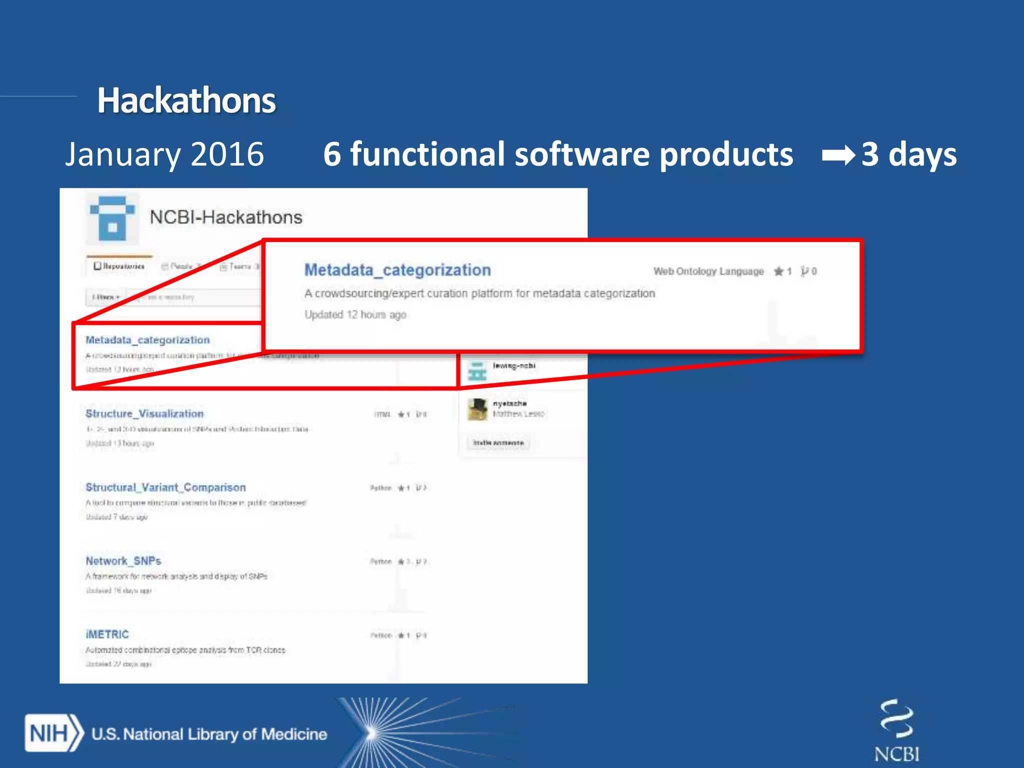Viewport: 1024px width, 768px height.
Task: Click star icon beside Web Ontology Language
Action: pos(778,271)
